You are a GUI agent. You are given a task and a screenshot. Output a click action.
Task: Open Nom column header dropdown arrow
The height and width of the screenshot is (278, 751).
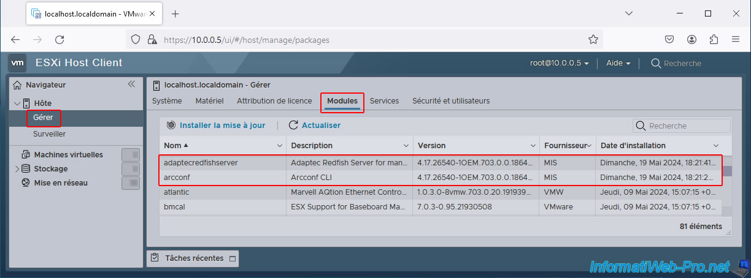pyautogui.click(x=279, y=146)
